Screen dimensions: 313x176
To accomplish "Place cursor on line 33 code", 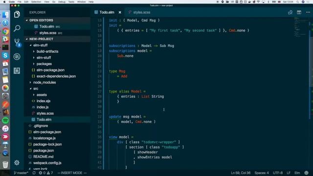I will coord(136,122).
